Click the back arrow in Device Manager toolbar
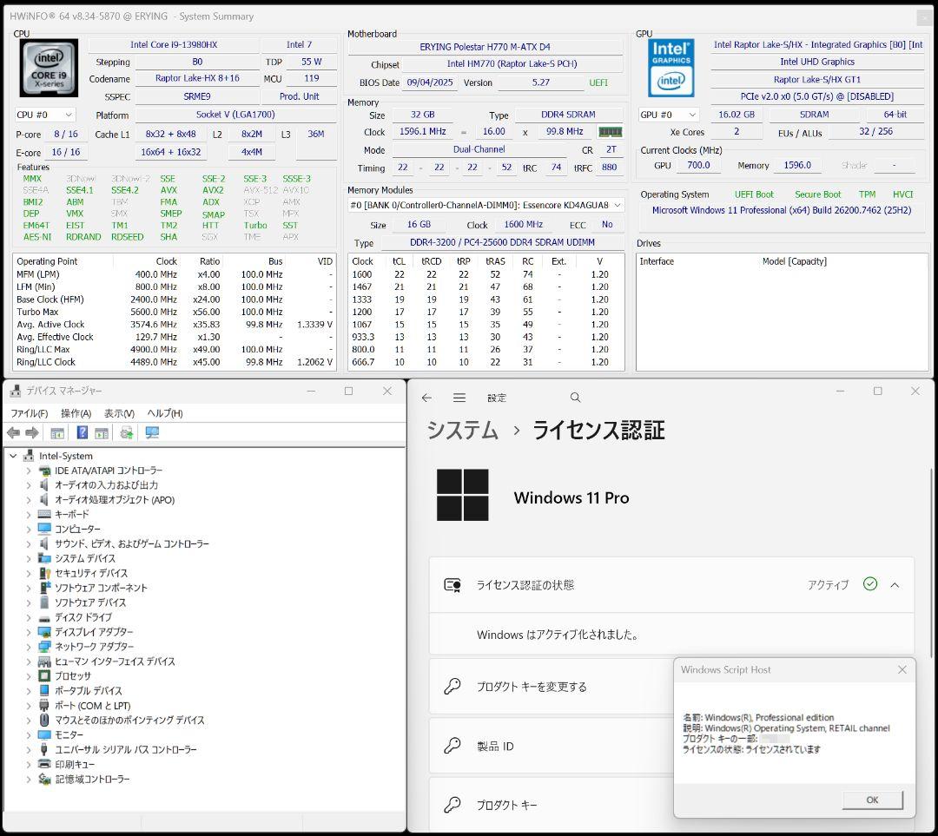The image size is (938, 836). point(13,433)
